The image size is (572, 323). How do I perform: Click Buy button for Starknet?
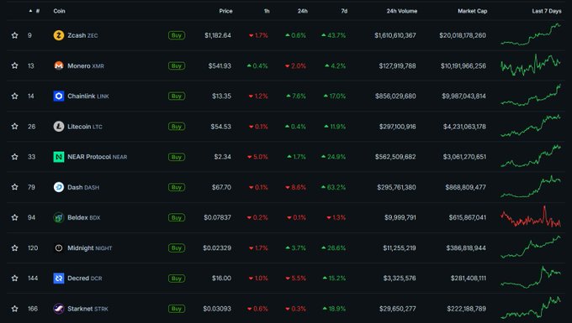coord(177,309)
